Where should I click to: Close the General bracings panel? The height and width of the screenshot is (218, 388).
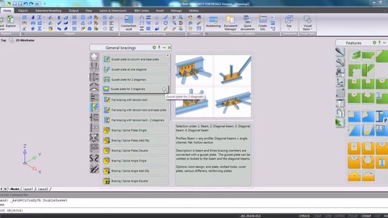(x=169, y=47)
